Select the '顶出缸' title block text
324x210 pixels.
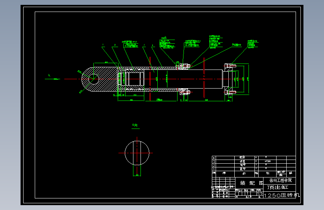pyautogui.click(x=278, y=187)
